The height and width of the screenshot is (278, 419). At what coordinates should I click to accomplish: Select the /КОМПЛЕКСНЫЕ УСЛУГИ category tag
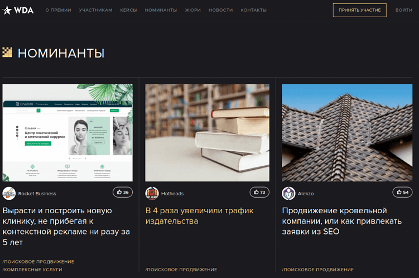pos(32,270)
